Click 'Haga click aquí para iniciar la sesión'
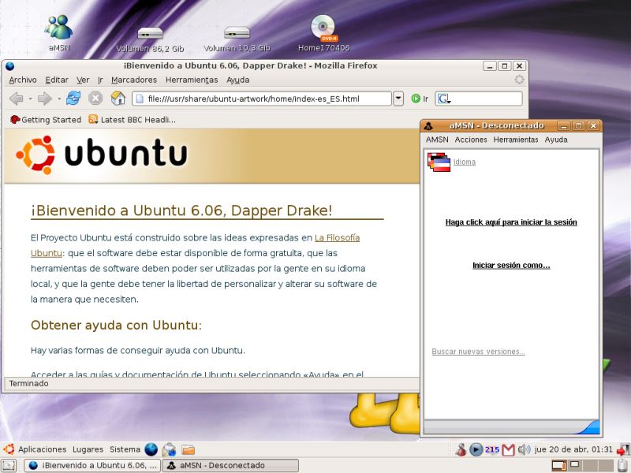Screen dimensions: 631x473 [x=511, y=222]
